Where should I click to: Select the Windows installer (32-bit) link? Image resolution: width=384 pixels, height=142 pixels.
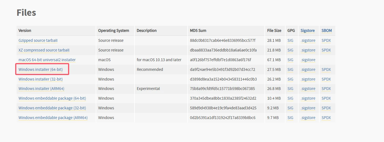[41, 79]
